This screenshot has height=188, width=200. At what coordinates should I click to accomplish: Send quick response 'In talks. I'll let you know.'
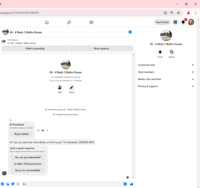tap(28, 164)
